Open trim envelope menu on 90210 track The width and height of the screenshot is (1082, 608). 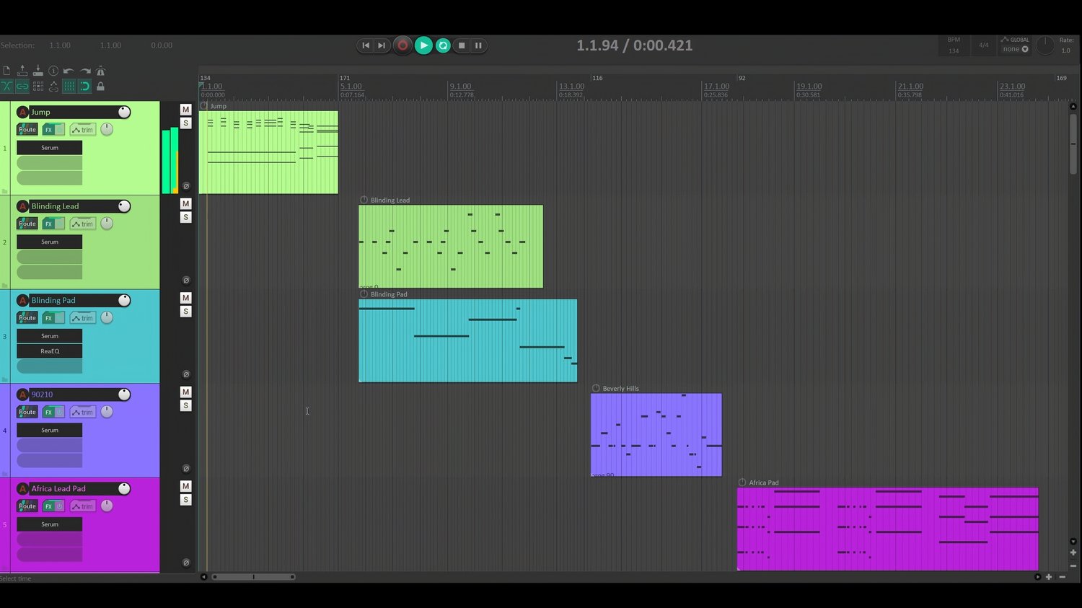pyautogui.click(x=83, y=412)
